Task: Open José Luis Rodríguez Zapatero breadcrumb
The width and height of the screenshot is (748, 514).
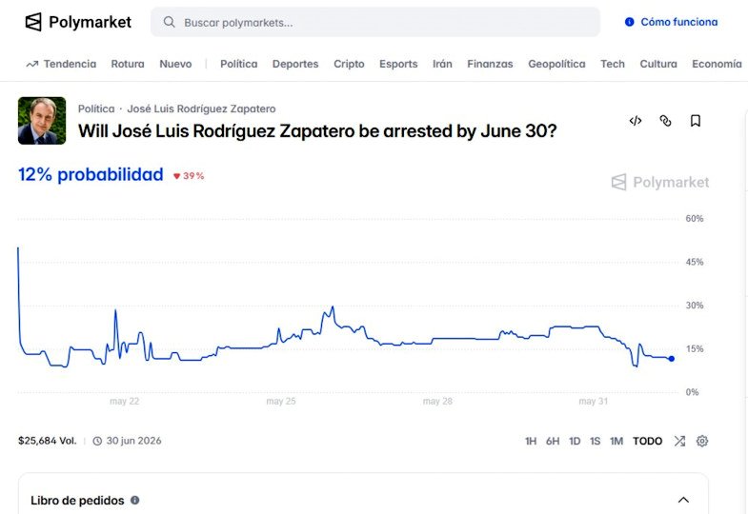Action: 201,109
